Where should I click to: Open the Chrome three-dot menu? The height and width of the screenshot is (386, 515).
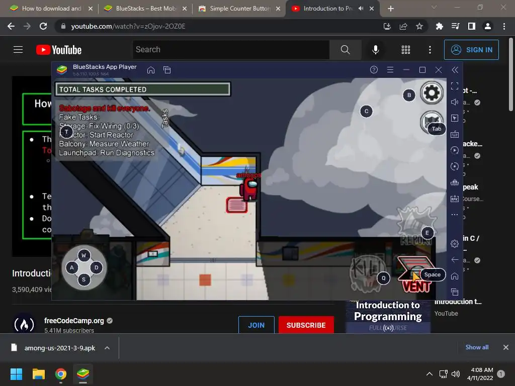(x=504, y=26)
